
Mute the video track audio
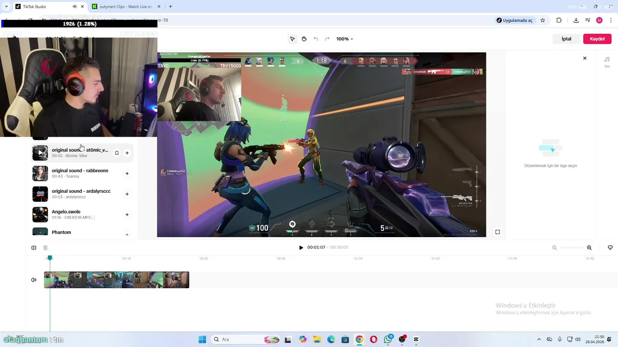click(34, 280)
